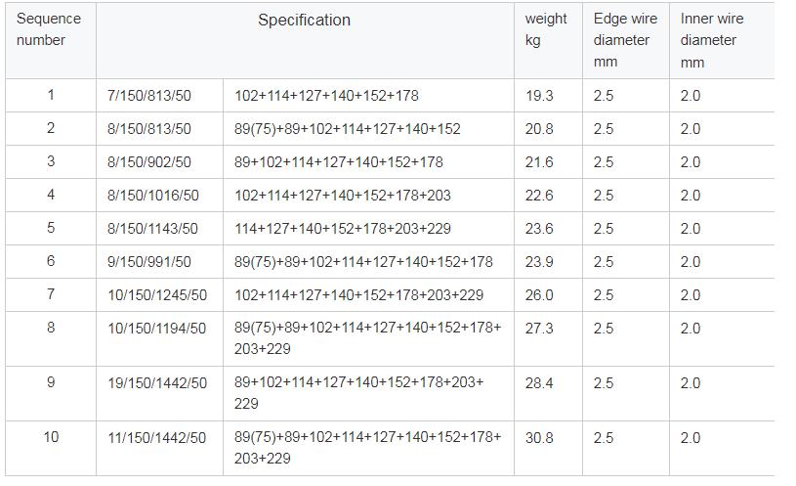The image size is (796, 486).
Task: Select weight value 27.3
Action: pos(548,338)
